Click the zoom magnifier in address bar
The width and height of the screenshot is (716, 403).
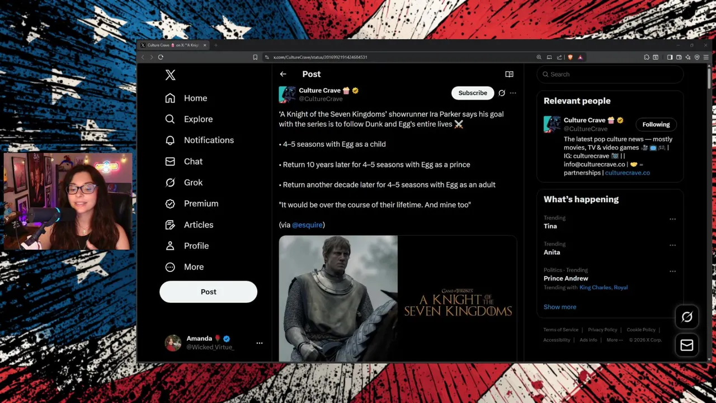tap(539, 57)
